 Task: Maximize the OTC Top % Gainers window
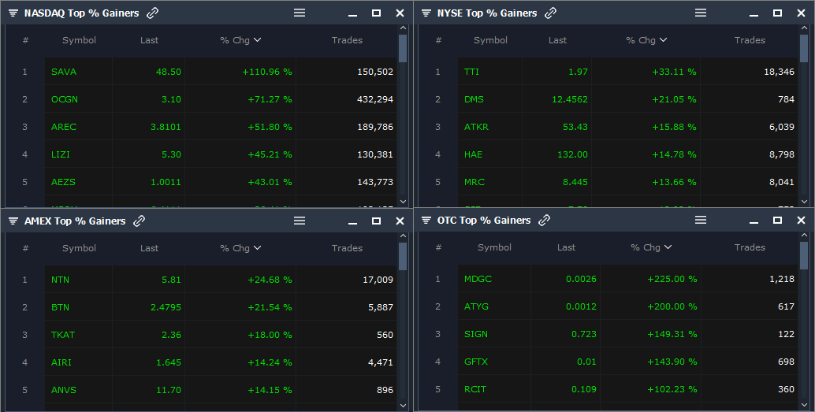point(778,221)
